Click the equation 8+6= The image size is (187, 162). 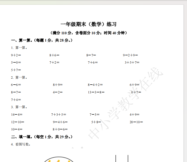54,55
